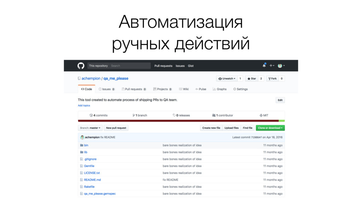This screenshot has height=204, width=362.
Task: Click the Rakefile file icon
Action: coord(82,187)
